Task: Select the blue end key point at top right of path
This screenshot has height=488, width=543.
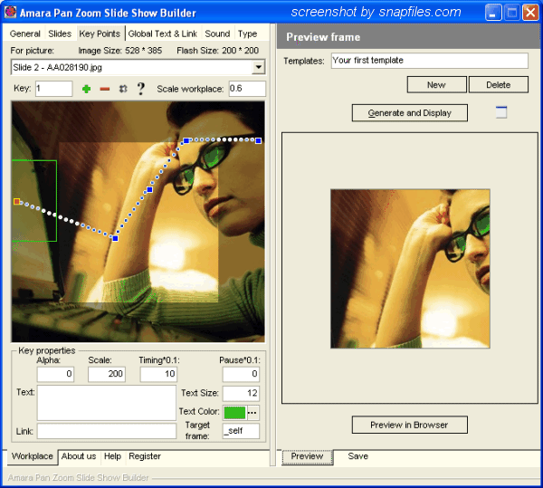Action: [259, 140]
